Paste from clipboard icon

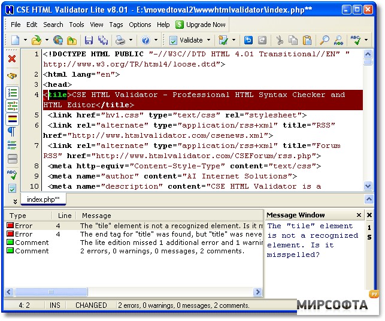tap(307, 40)
